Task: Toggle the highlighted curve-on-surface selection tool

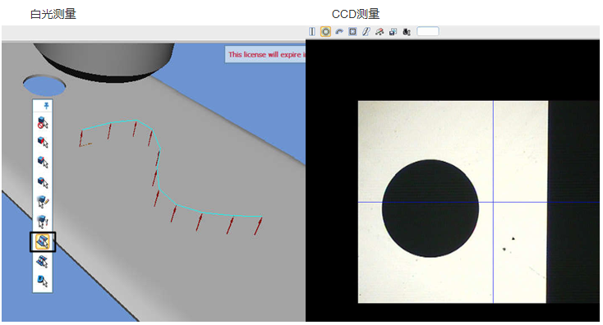Action: pyautogui.click(x=43, y=241)
